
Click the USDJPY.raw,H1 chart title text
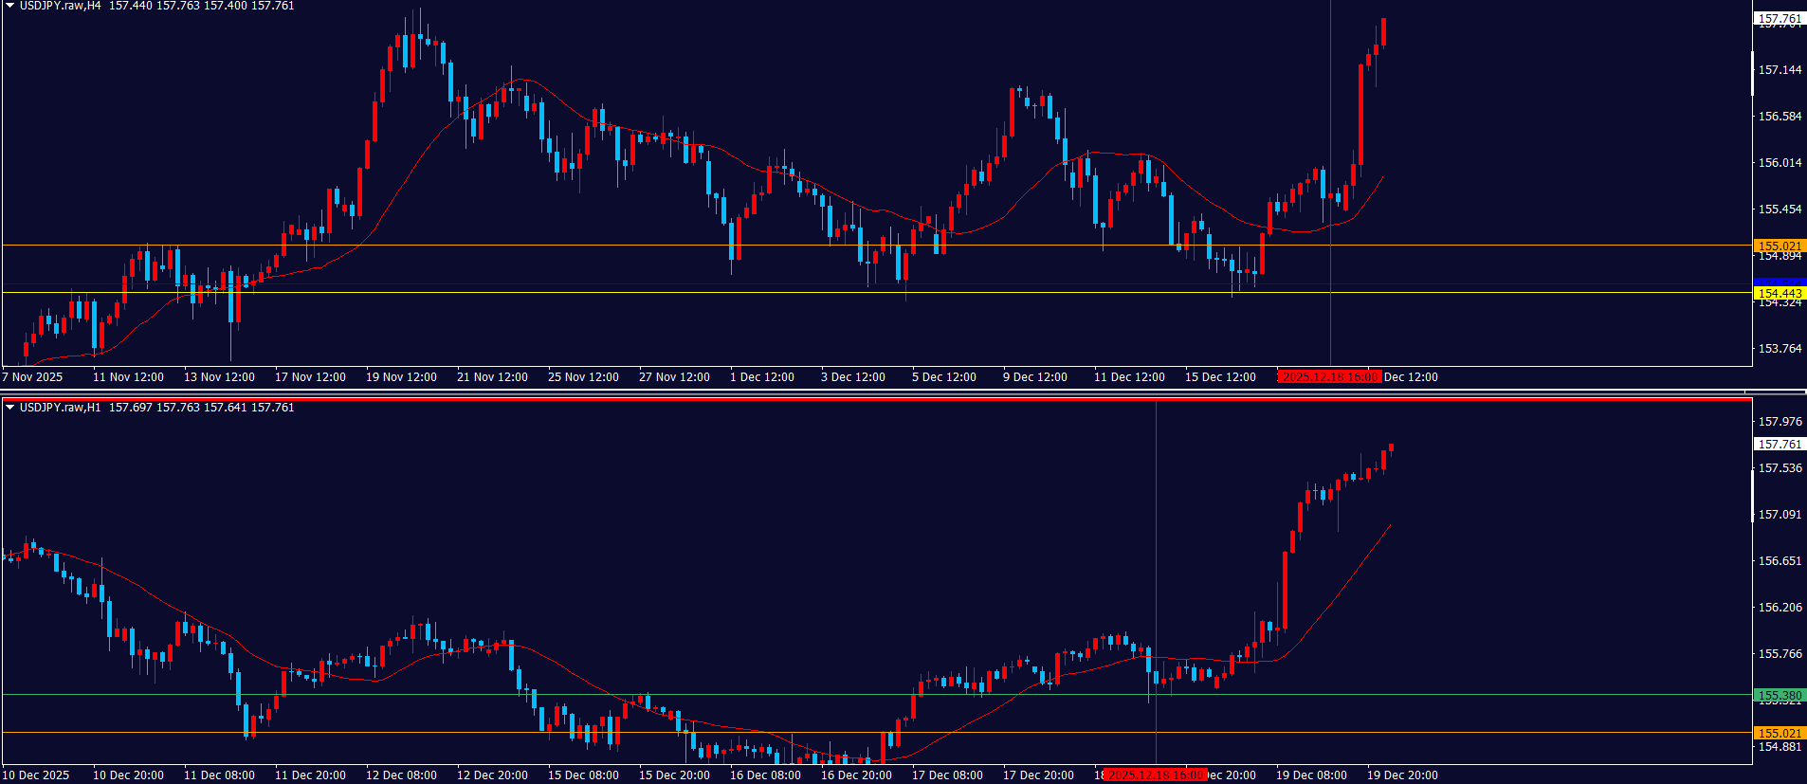(60, 408)
